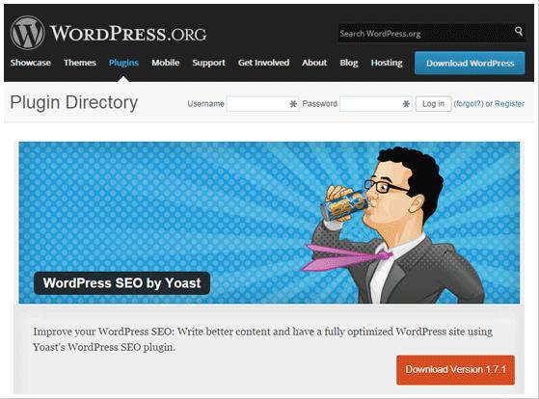Screen dimensions: 539x399
Task: Select the Plugins navigation tab
Action: point(123,63)
